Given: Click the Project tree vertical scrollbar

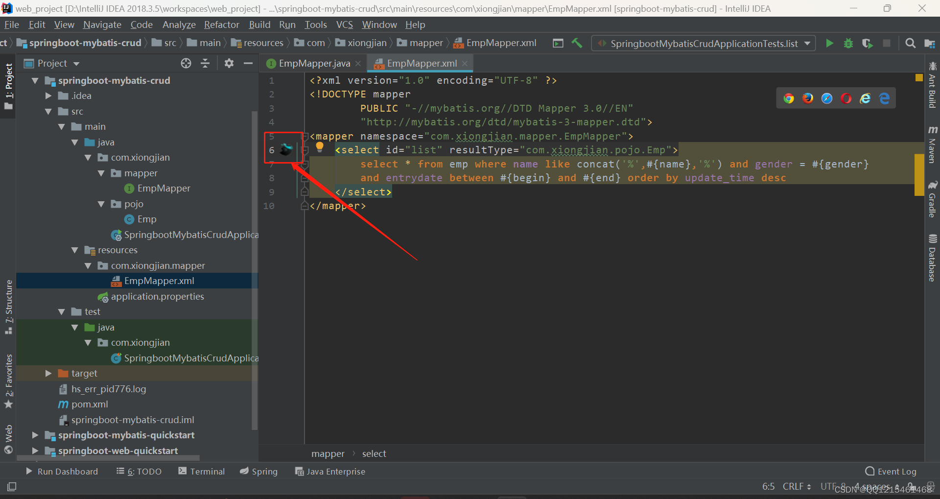Looking at the screenshot, I should (x=254, y=270).
